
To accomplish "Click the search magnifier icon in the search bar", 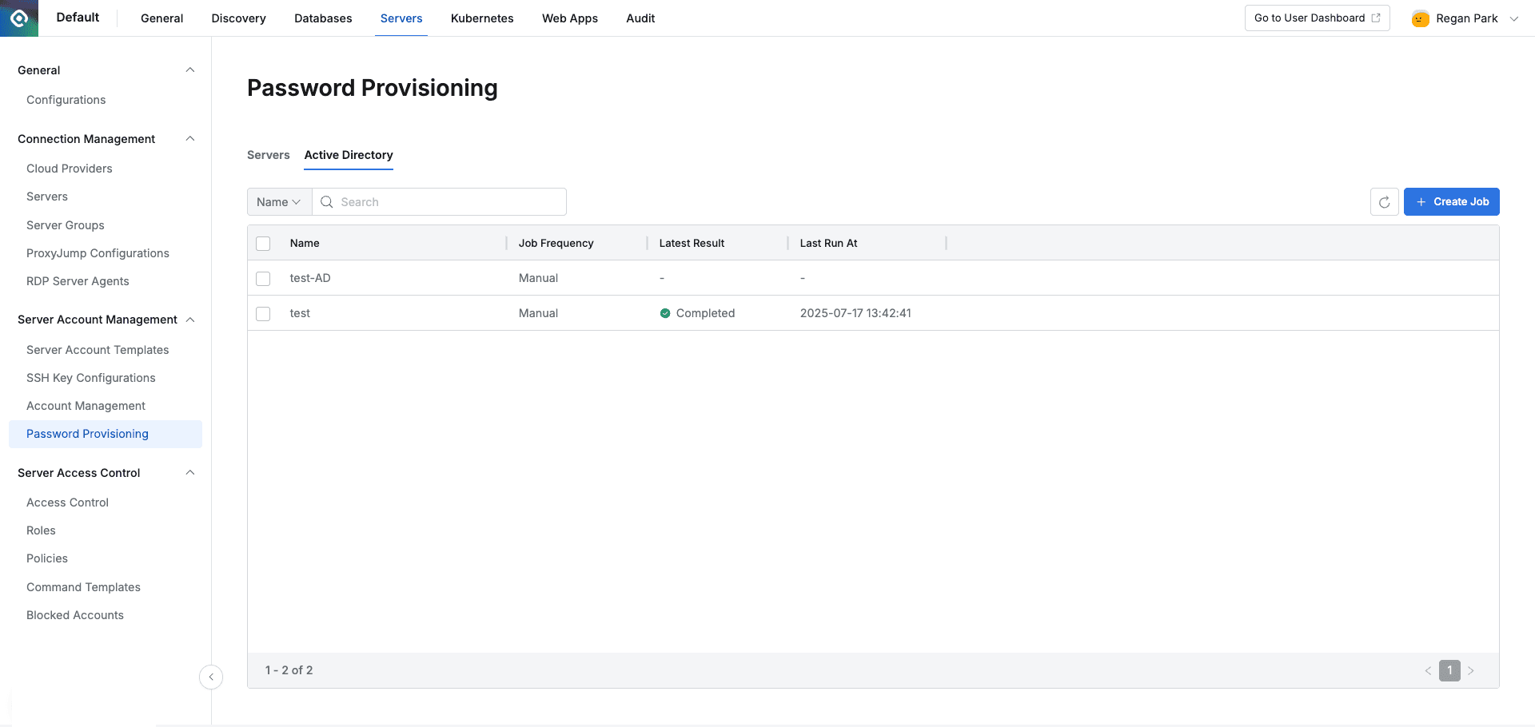I will (326, 201).
